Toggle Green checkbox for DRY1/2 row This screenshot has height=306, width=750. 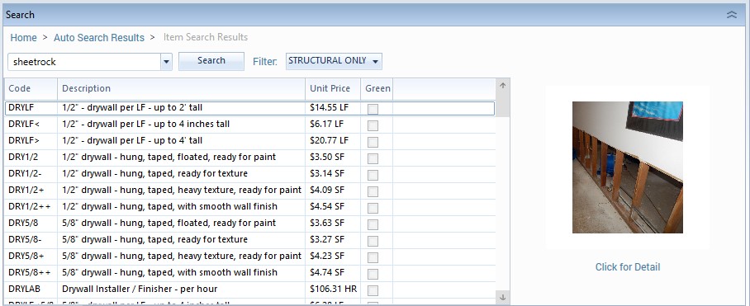[373, 158]
